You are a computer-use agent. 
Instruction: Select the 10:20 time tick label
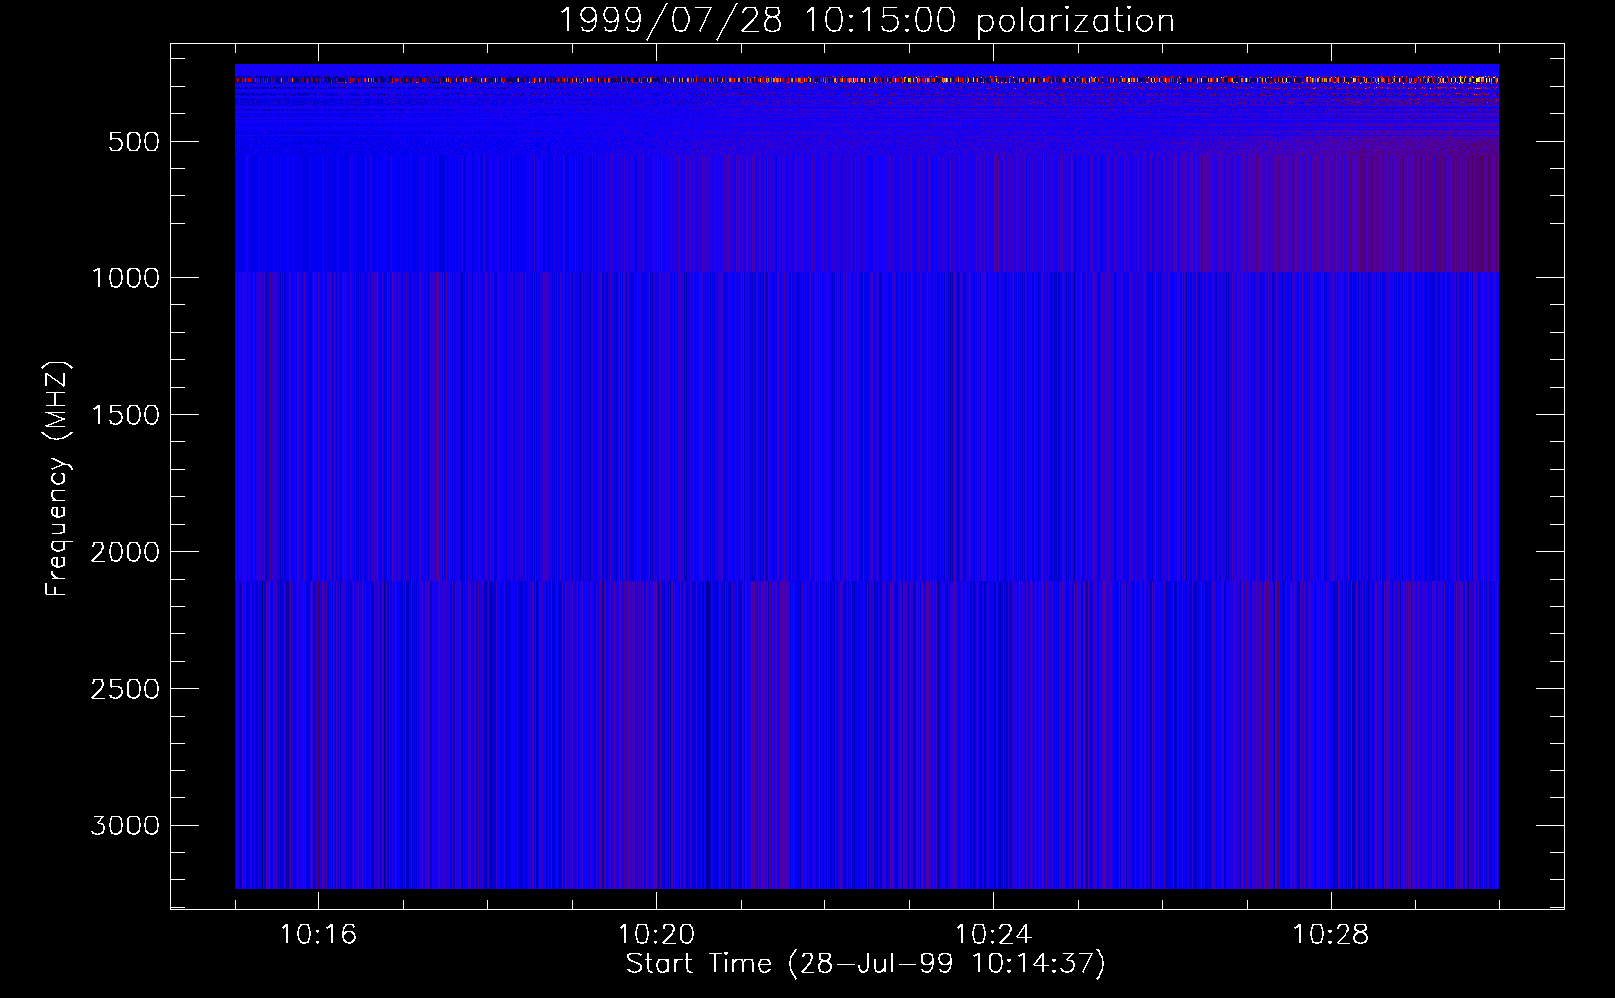(x=656, y=935)
